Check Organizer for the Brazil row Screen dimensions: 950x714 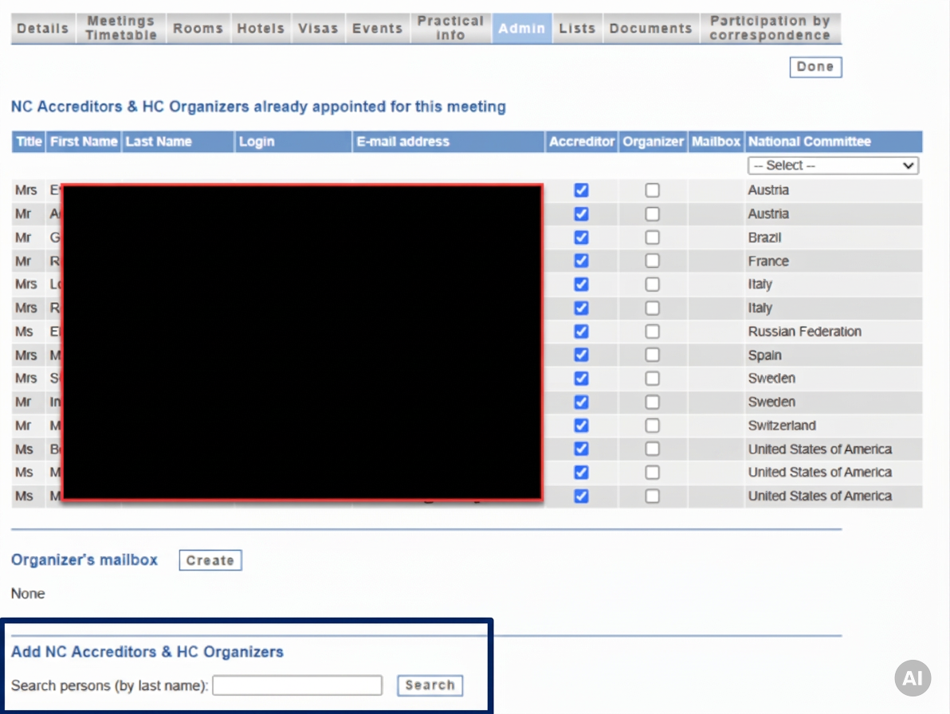(653, 237)
